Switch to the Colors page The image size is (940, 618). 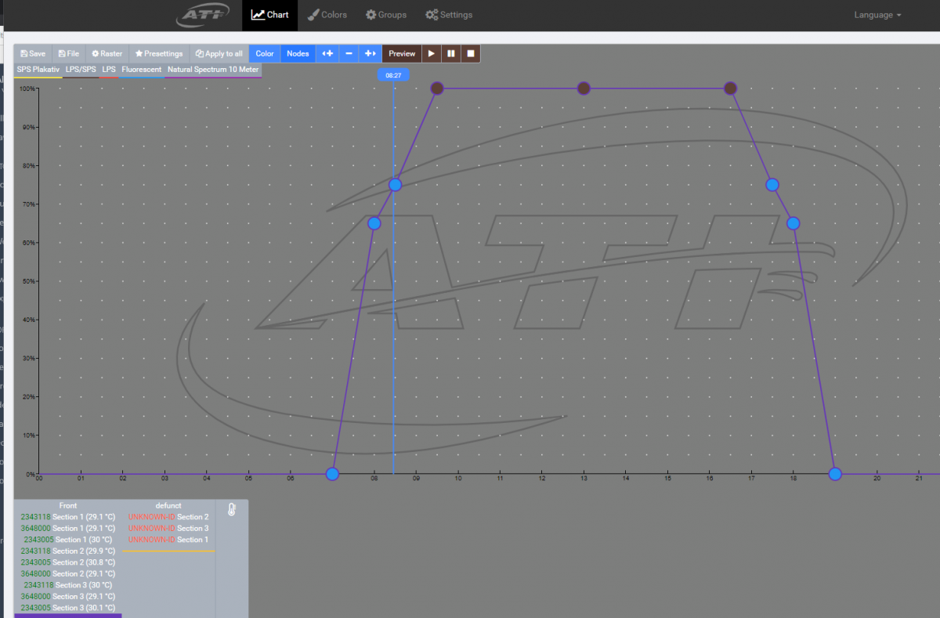coord(327,15)
